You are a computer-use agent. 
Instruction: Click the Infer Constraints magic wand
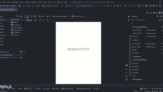tap(44, 20)
